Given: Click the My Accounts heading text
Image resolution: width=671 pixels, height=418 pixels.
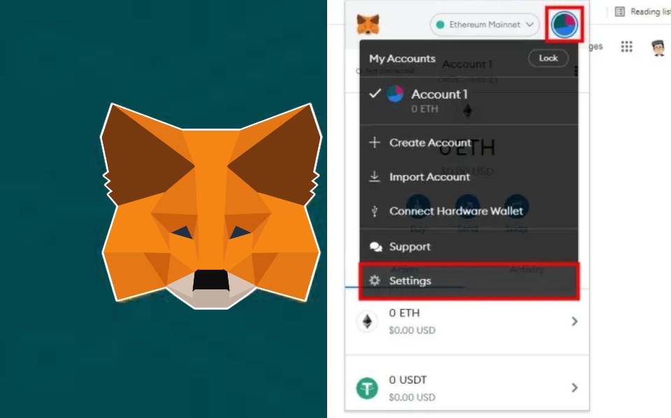Looking at the screenshot, I should coord(403,59).
